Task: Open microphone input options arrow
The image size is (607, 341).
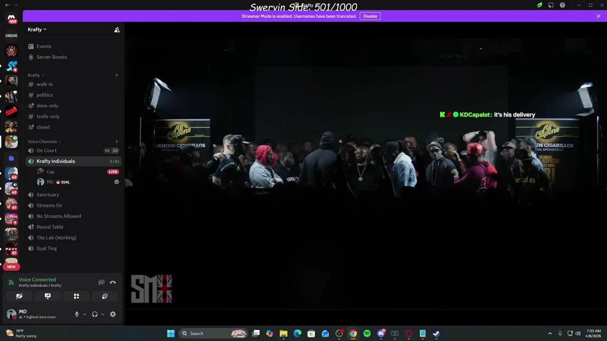Action: tap(85, 314)
